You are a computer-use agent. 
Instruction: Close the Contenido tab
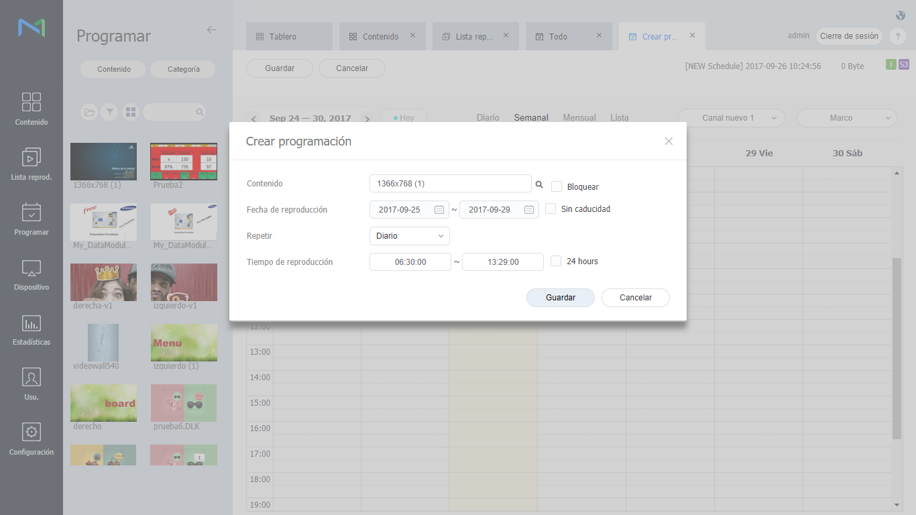pyautogui.click(x=412, y=36)
